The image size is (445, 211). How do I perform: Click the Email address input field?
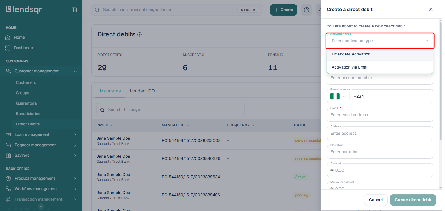click(x=380, y=115)
